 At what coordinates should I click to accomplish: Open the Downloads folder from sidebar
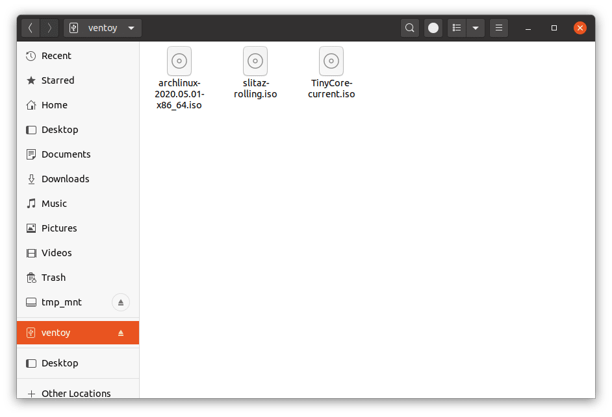click(64, 178)
